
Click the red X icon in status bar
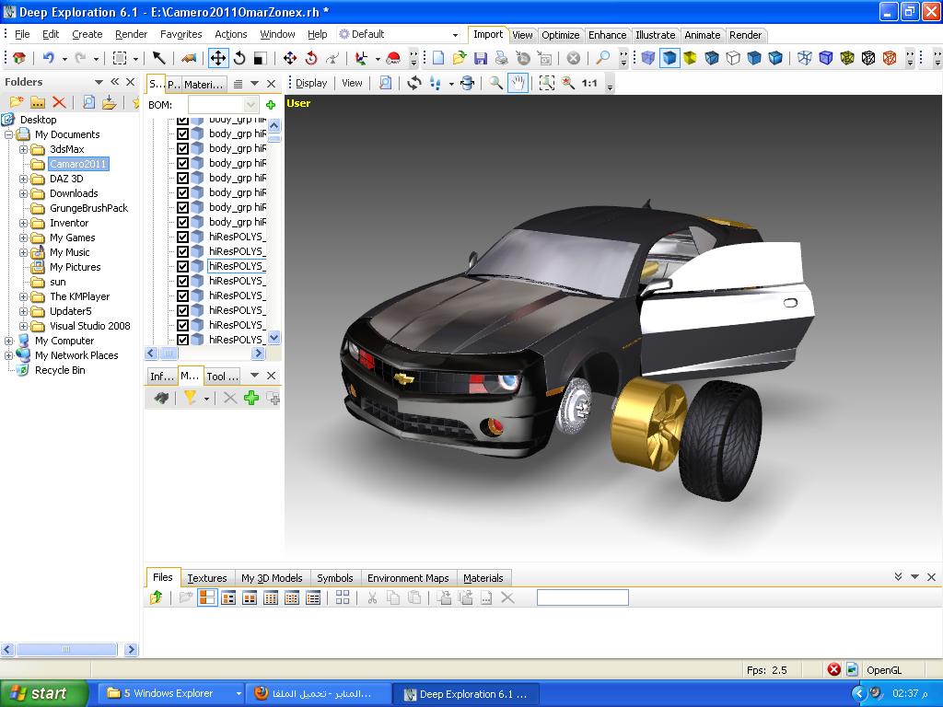tap(833, 669)
